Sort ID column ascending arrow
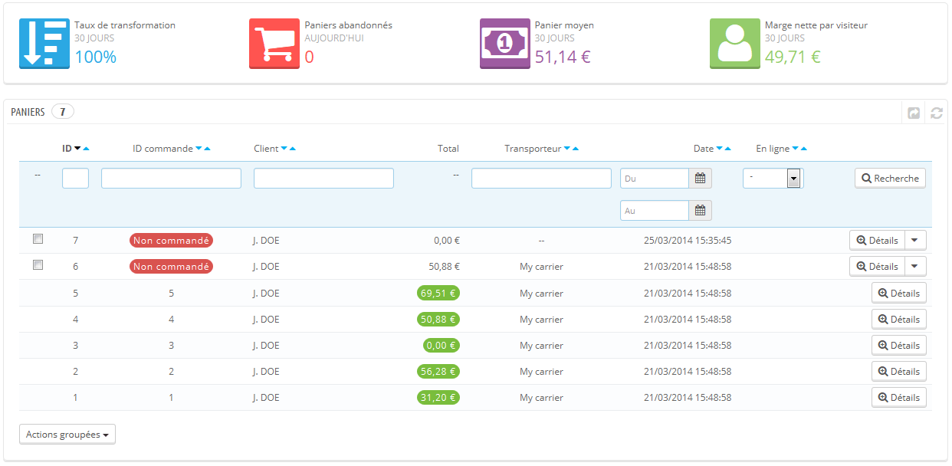 pyautogui.click(x=87, y=149)
